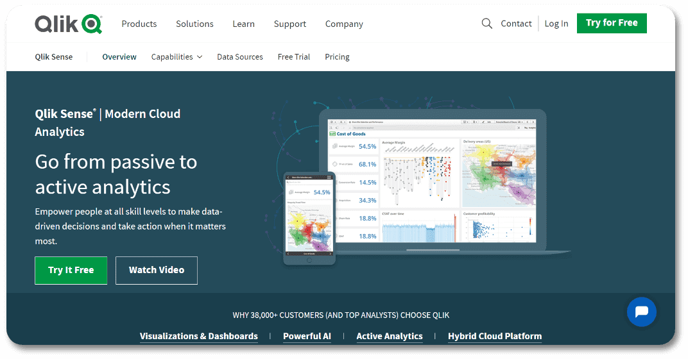
Task: Click the Try for Free button
Action: (612, 23)
